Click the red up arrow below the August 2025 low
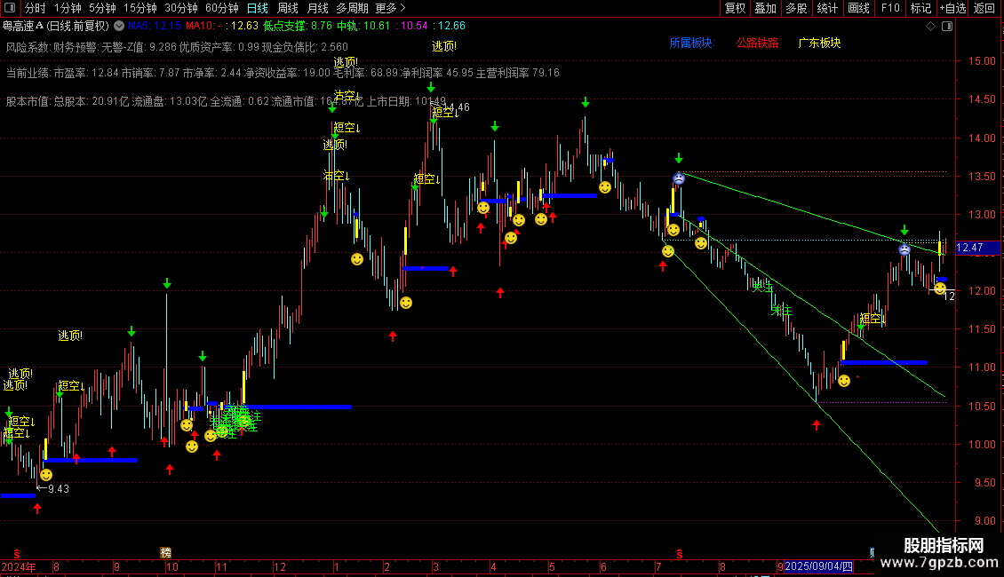The image size is (1004, 577). 817,424
